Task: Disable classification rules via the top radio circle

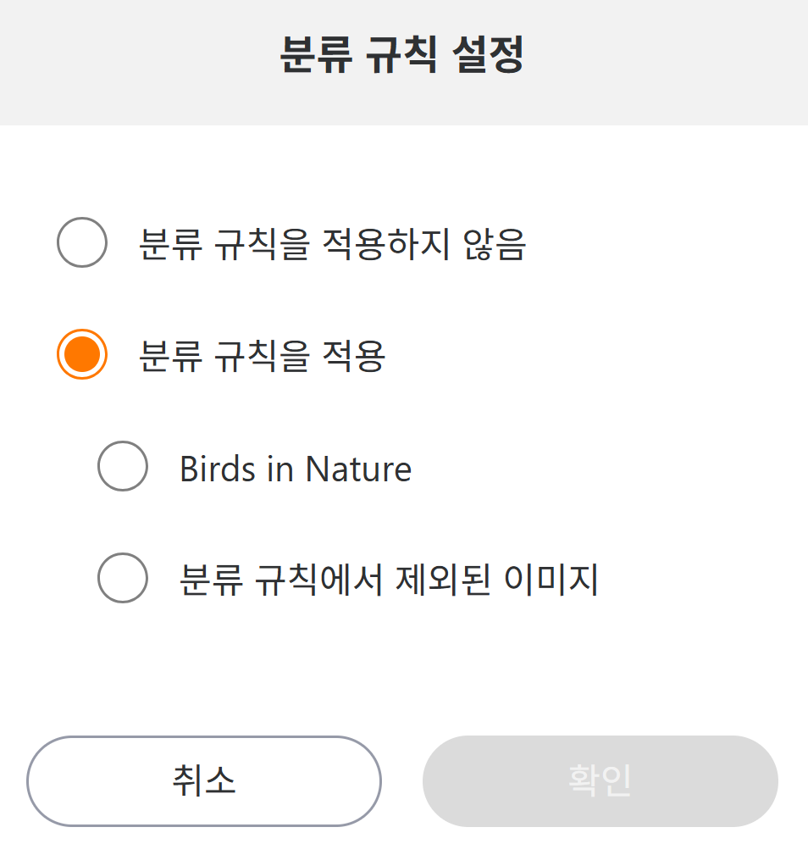Action: coord(81,242)
